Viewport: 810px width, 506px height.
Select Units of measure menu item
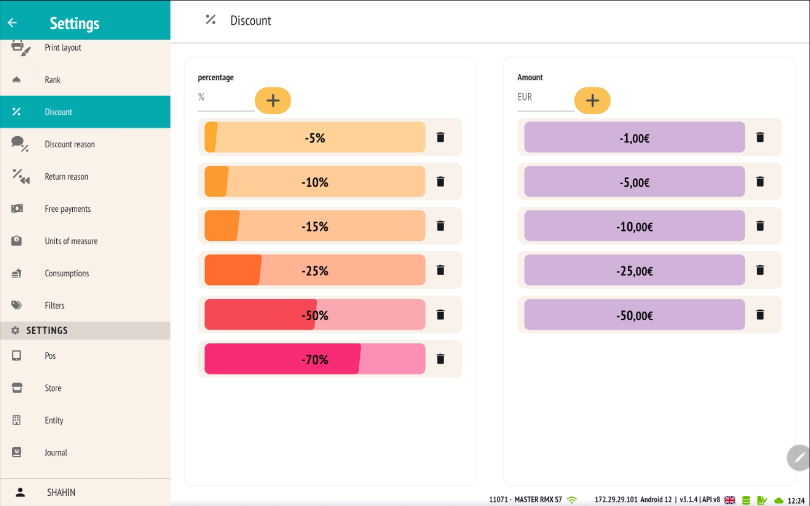(71, 241)
